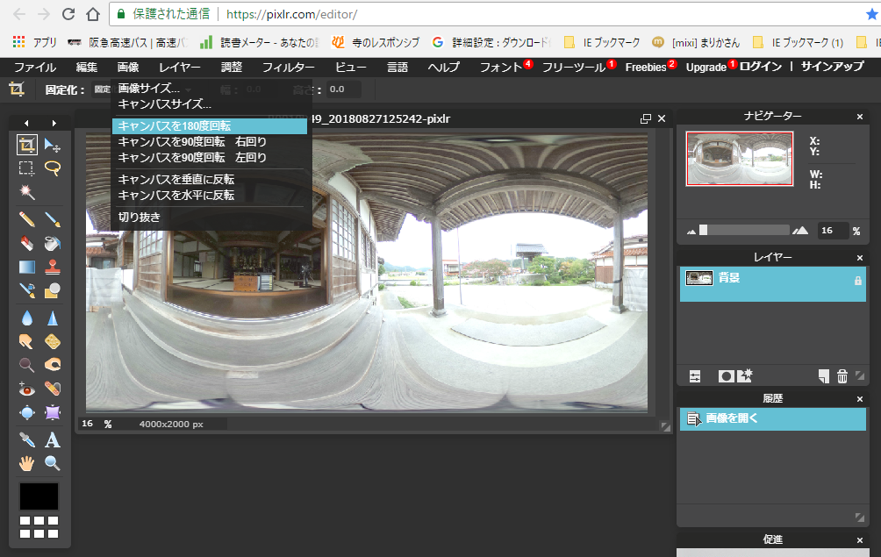881x557 pixels.
Task: Close the ナビゲーター panel
Action: point(860,117)
